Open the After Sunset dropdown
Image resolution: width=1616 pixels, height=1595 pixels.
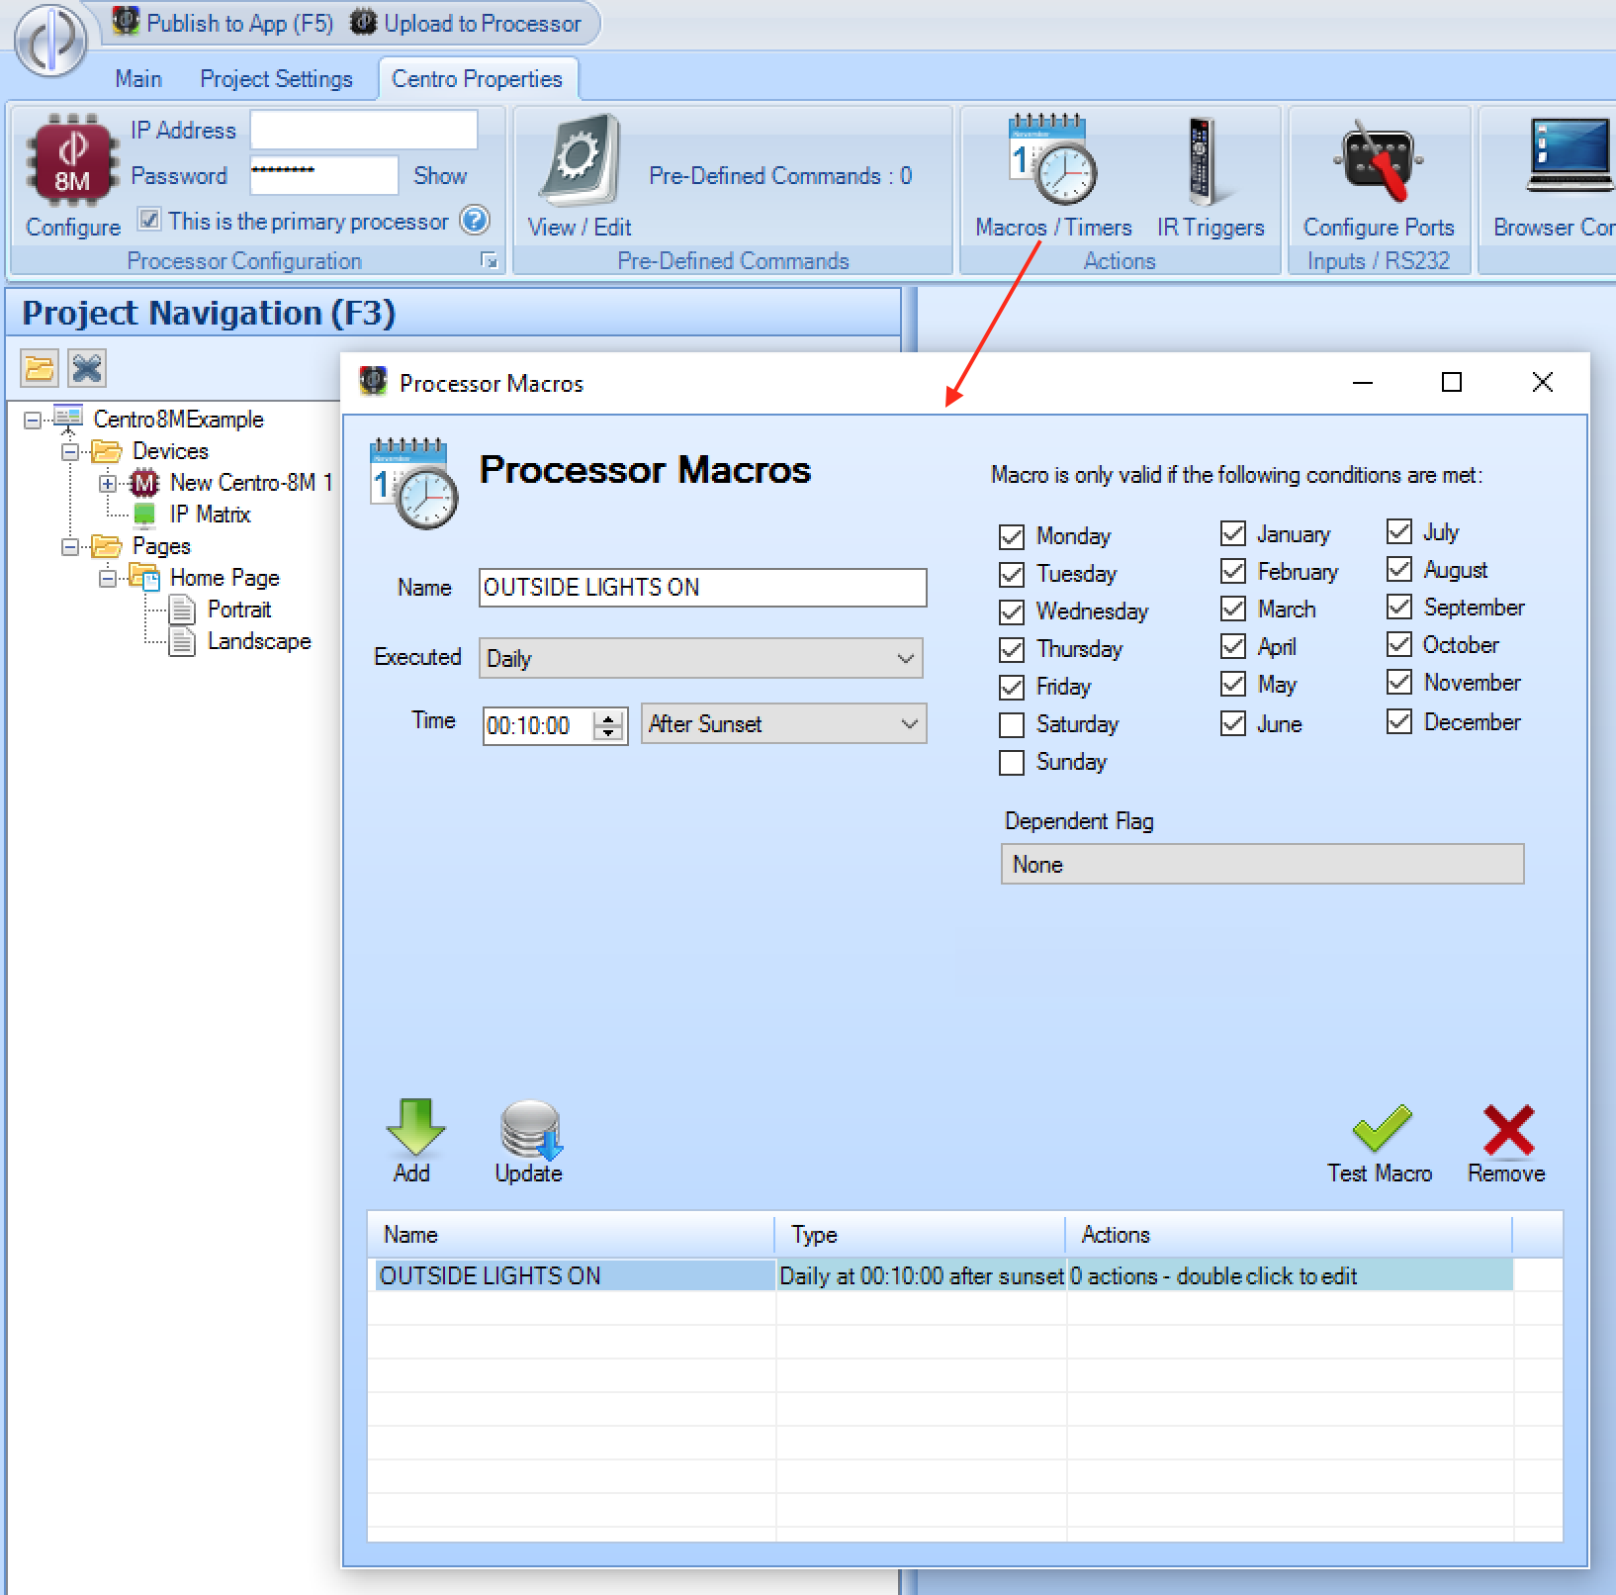click(783, 723)
